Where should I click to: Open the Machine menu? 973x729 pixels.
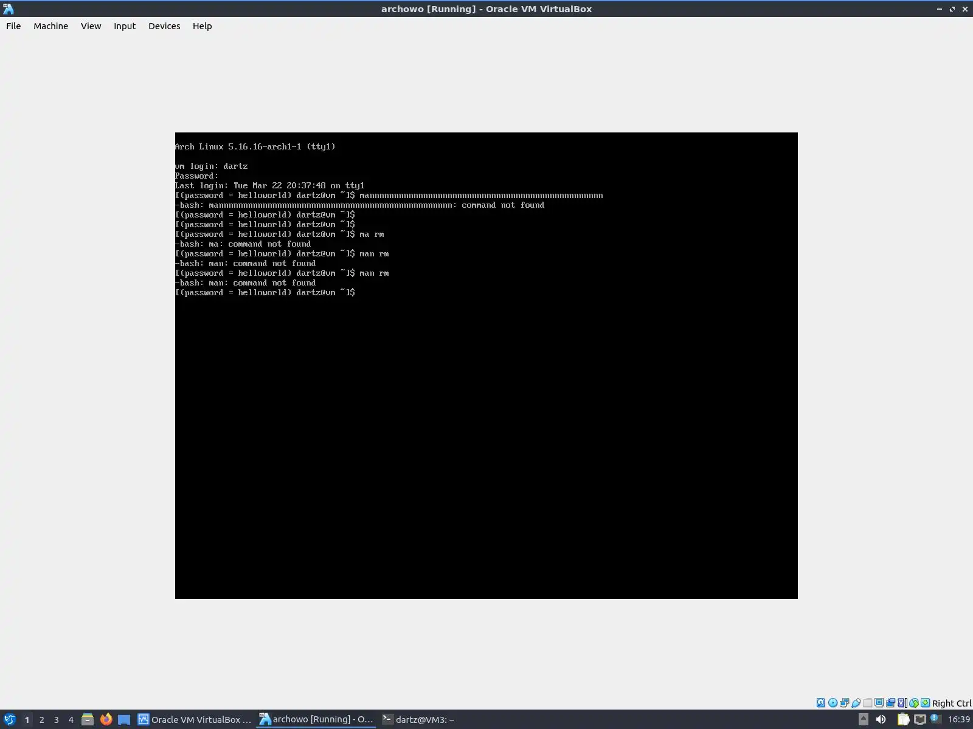(x=50, y=26)
